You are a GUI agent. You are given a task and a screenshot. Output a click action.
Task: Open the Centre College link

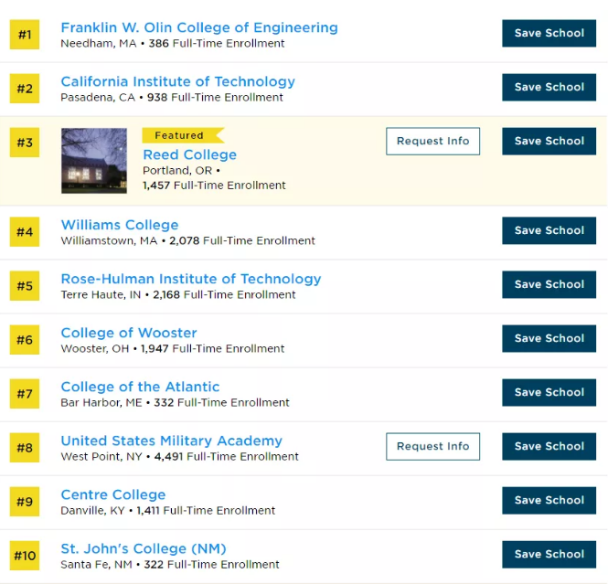click(113, 494)
